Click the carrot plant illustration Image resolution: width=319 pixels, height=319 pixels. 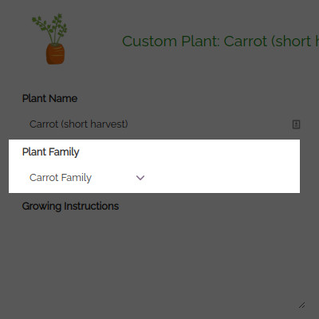click(49, 39)
